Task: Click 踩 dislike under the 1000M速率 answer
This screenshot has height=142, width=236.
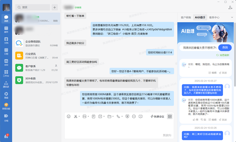Action: tap(203, 120)
